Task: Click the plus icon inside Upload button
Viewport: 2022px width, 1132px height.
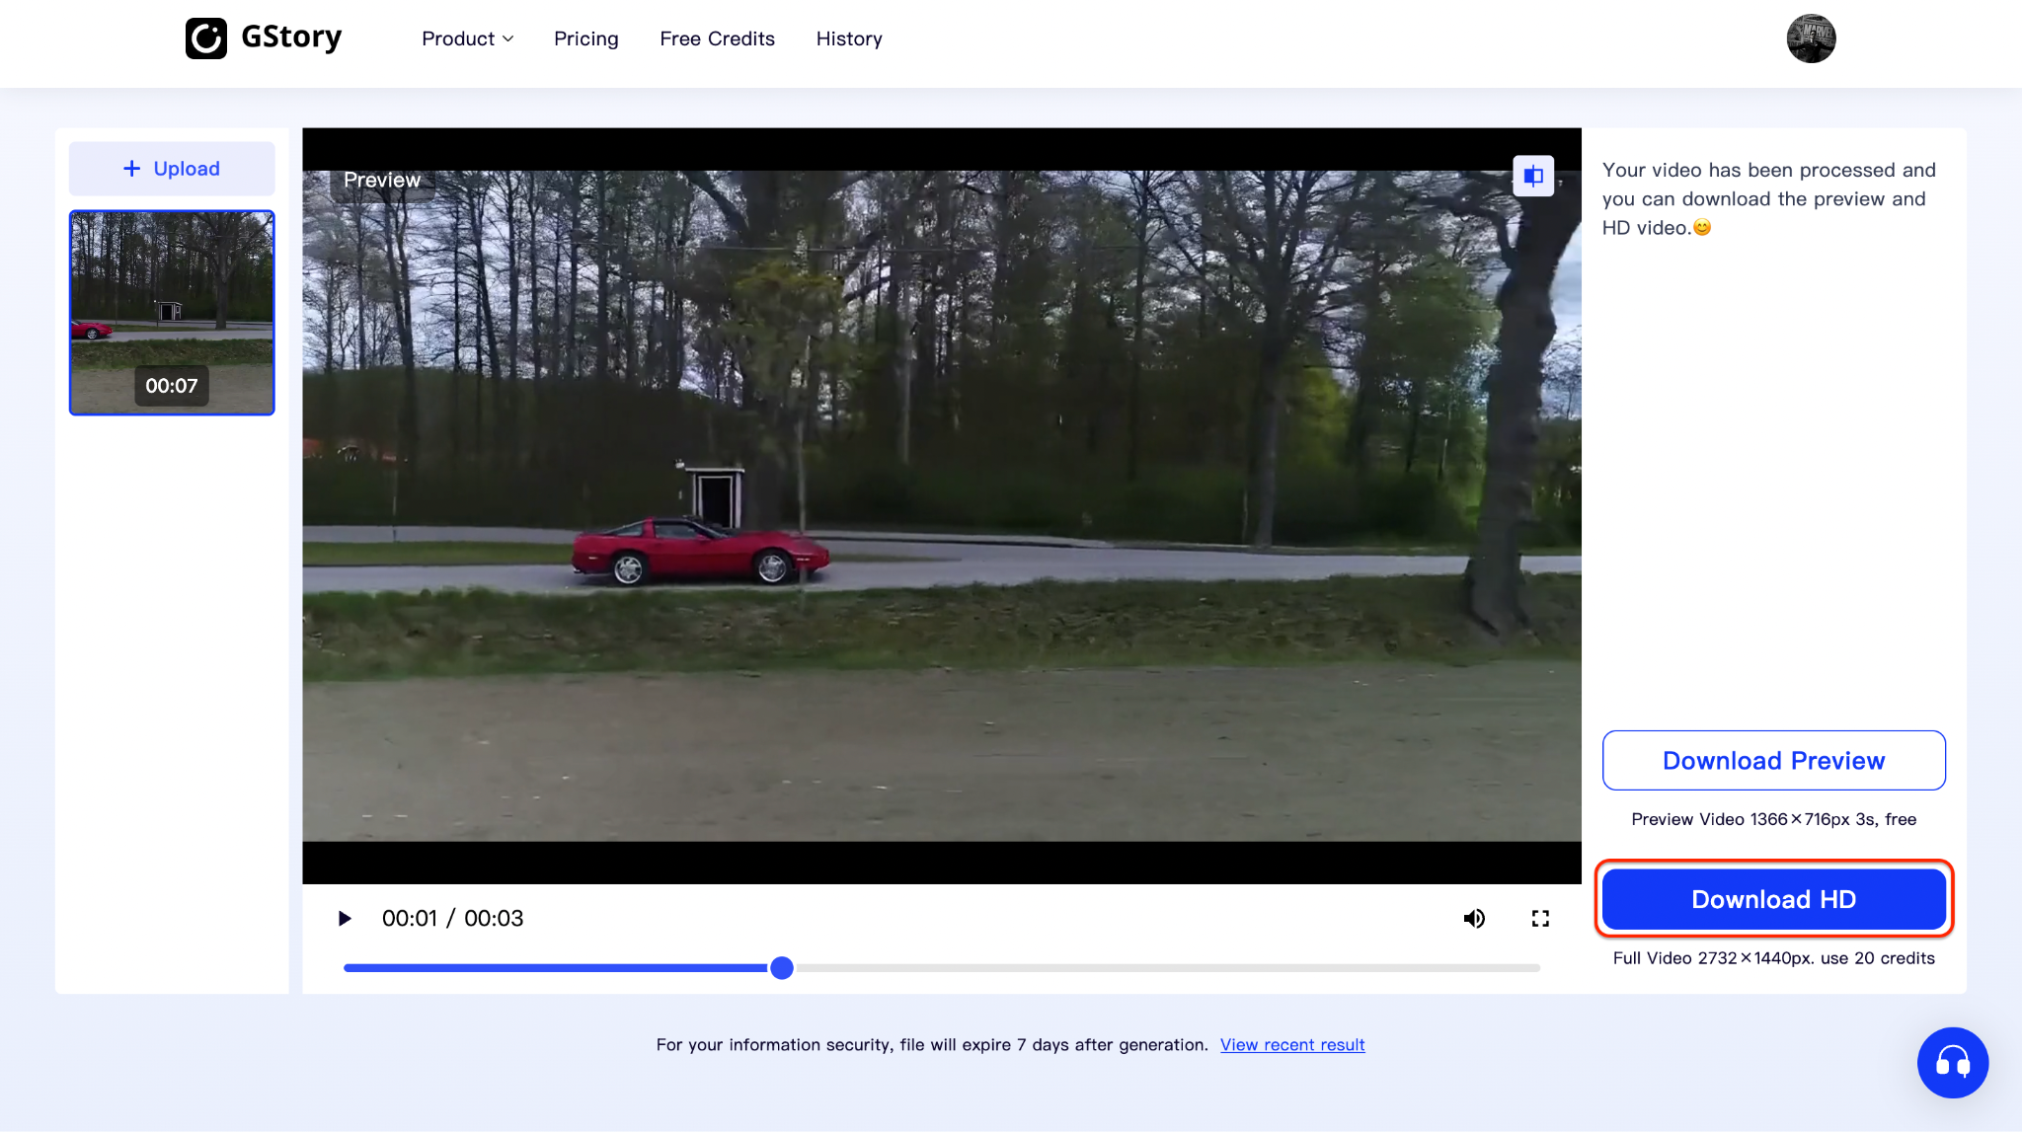Action: click(x=129, y=168)
